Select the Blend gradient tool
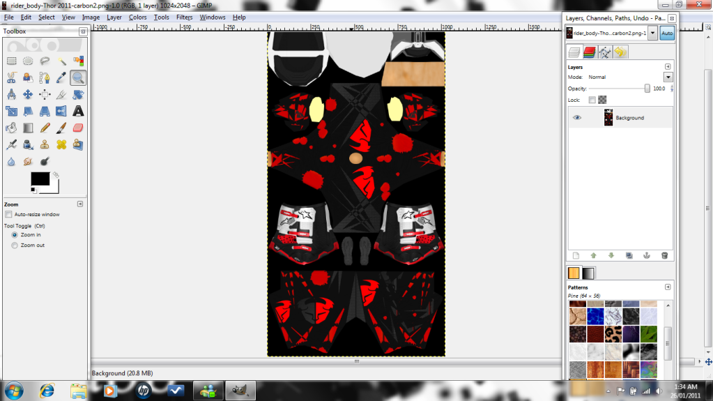 (28, 128)
